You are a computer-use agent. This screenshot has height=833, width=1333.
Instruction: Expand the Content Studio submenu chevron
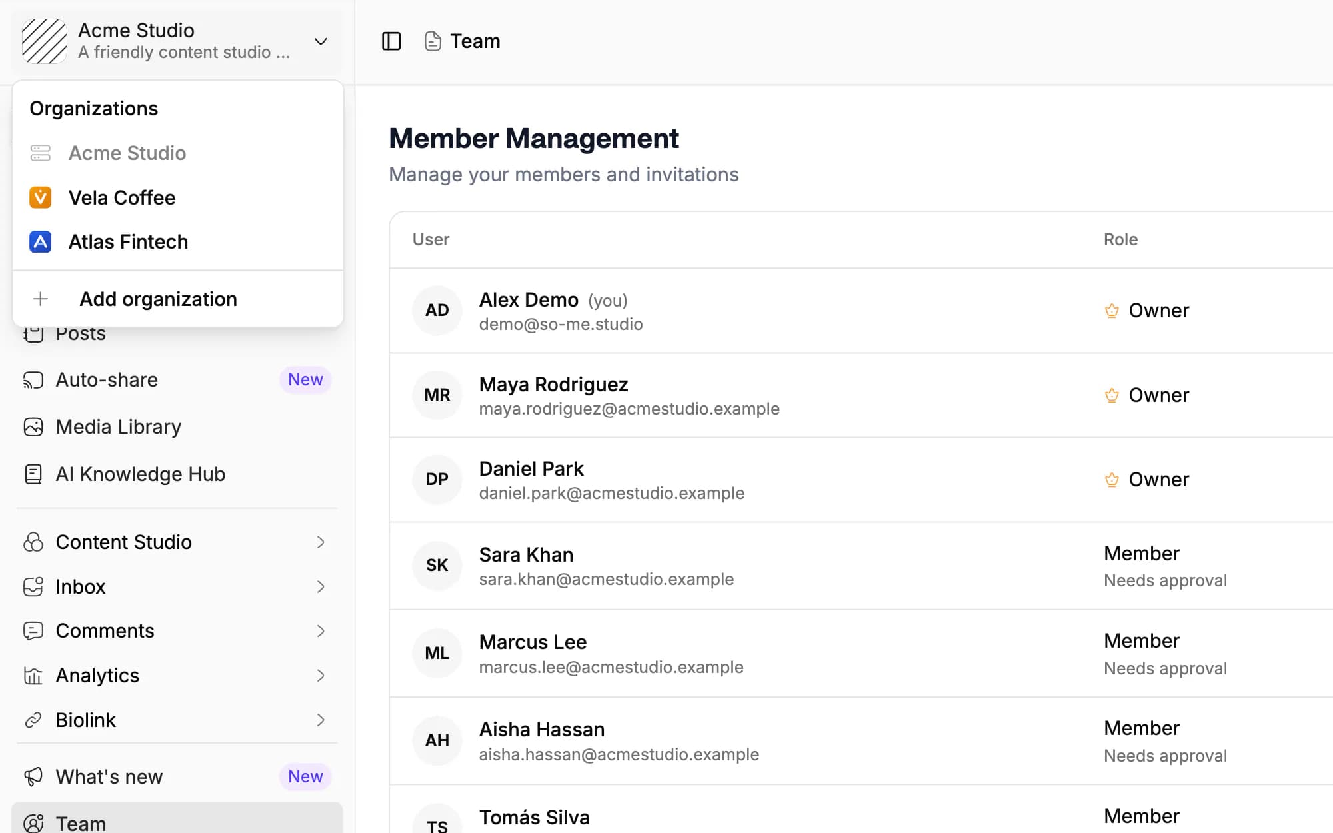tap(321, 542)
